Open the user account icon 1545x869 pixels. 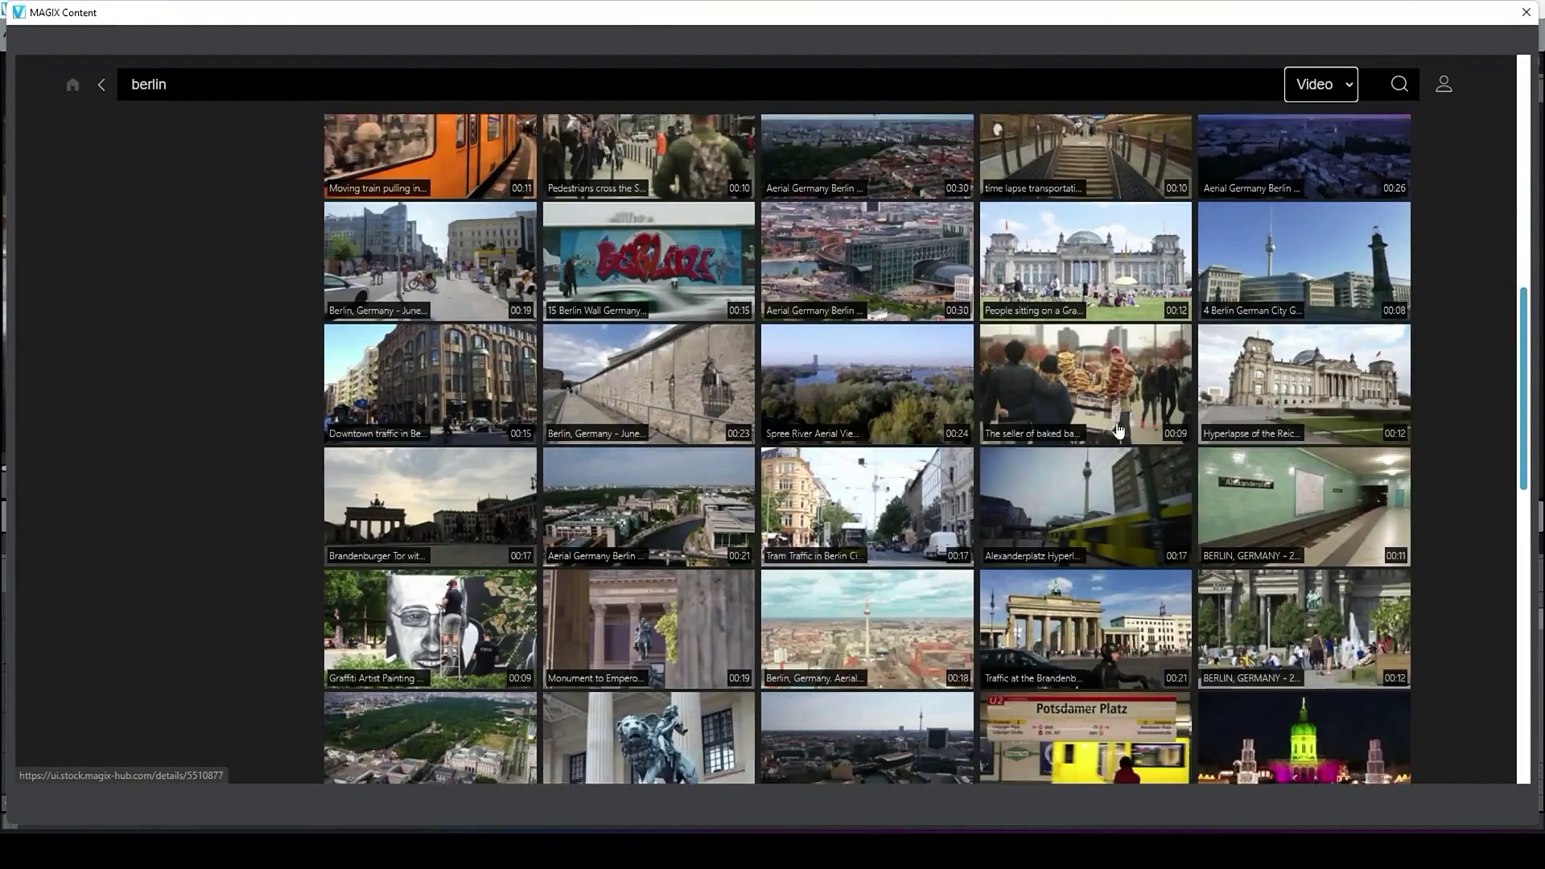[1444, 84]
